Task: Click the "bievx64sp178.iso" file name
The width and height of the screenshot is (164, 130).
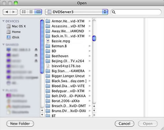Action: tap(66, 66)
